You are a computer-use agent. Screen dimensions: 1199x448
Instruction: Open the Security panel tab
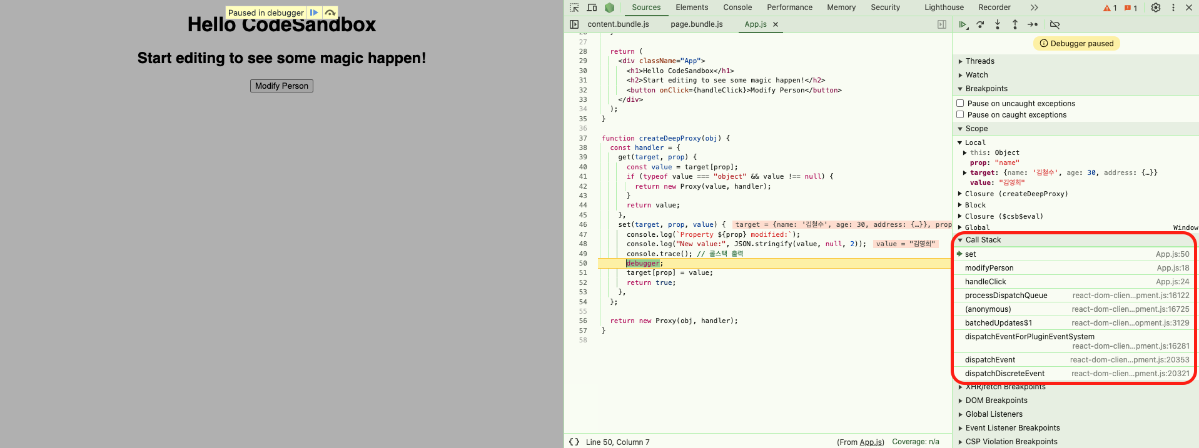coord(885,7)
